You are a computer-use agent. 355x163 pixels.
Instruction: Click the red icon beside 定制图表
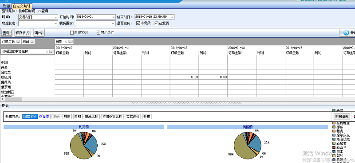pos(354,116)
